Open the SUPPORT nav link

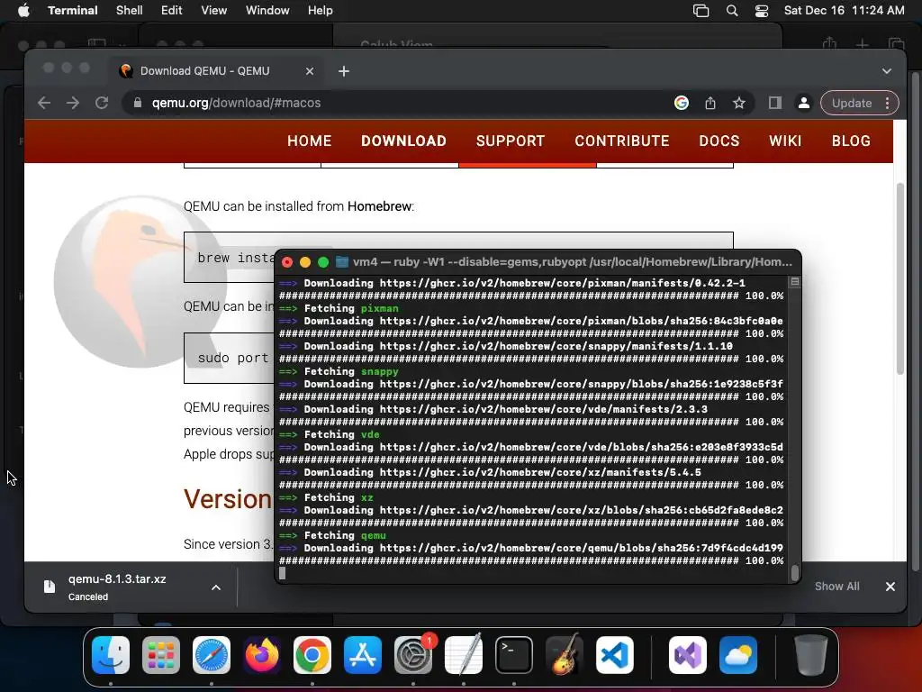pyautogui.click(x=511, y=141)
